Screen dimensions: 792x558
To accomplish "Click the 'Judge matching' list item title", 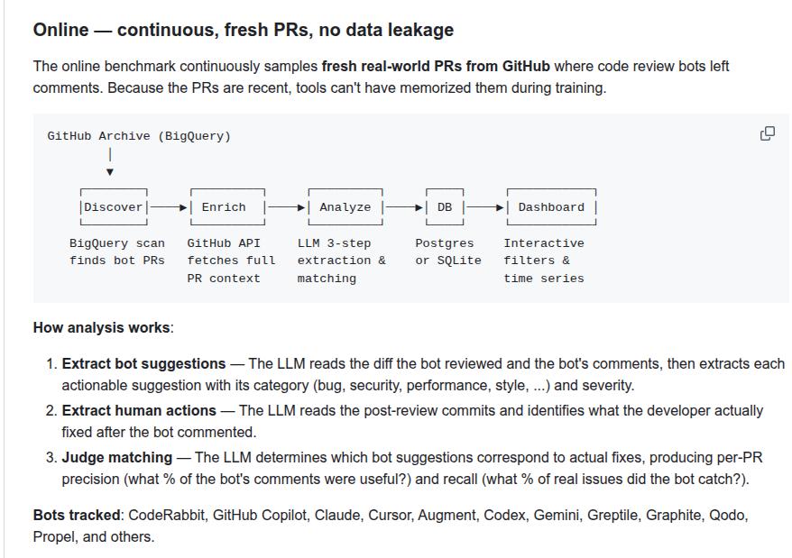I will 116,457.
